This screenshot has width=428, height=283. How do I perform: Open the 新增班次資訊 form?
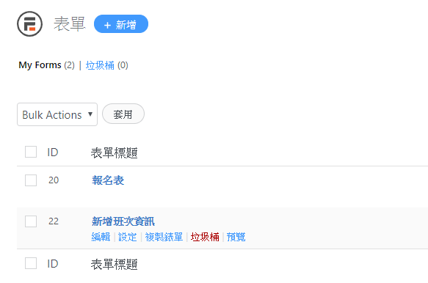coord(123,221)
